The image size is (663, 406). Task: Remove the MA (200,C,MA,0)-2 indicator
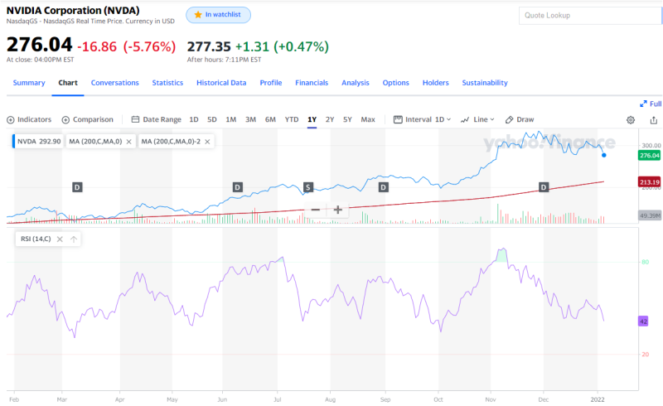tap(207, 142)
